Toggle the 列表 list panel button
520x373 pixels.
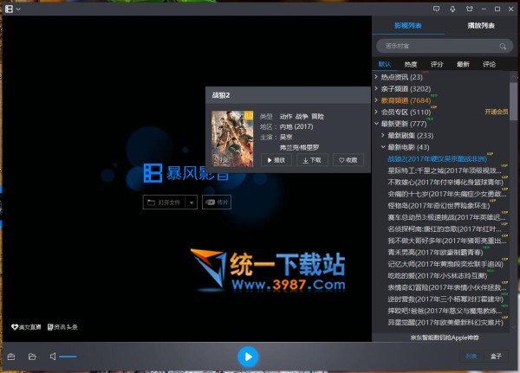click(471, 356)
